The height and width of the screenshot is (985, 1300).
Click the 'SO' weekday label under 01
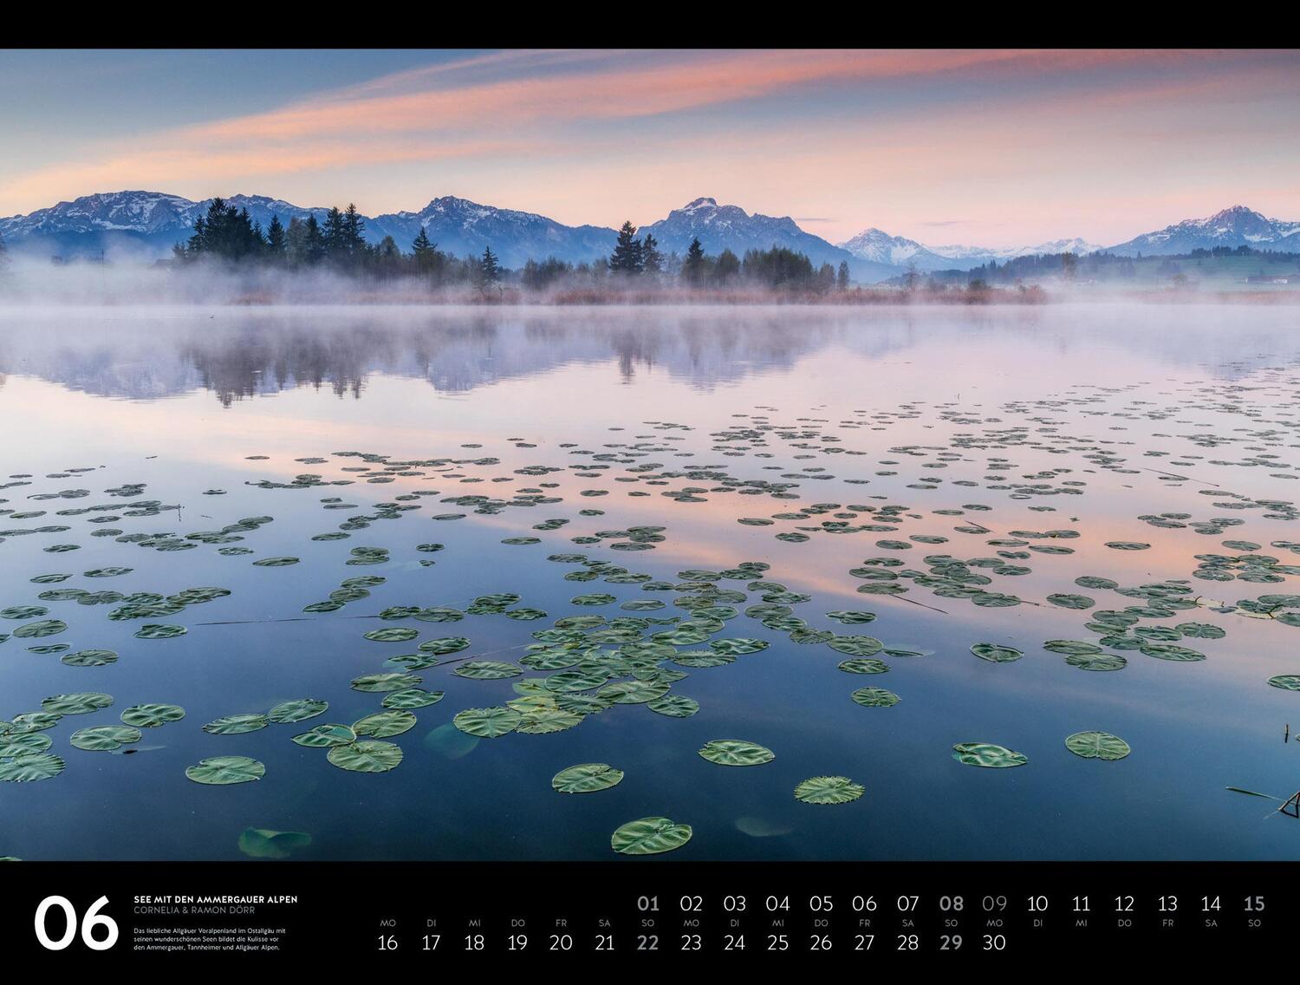click(647, 923)
